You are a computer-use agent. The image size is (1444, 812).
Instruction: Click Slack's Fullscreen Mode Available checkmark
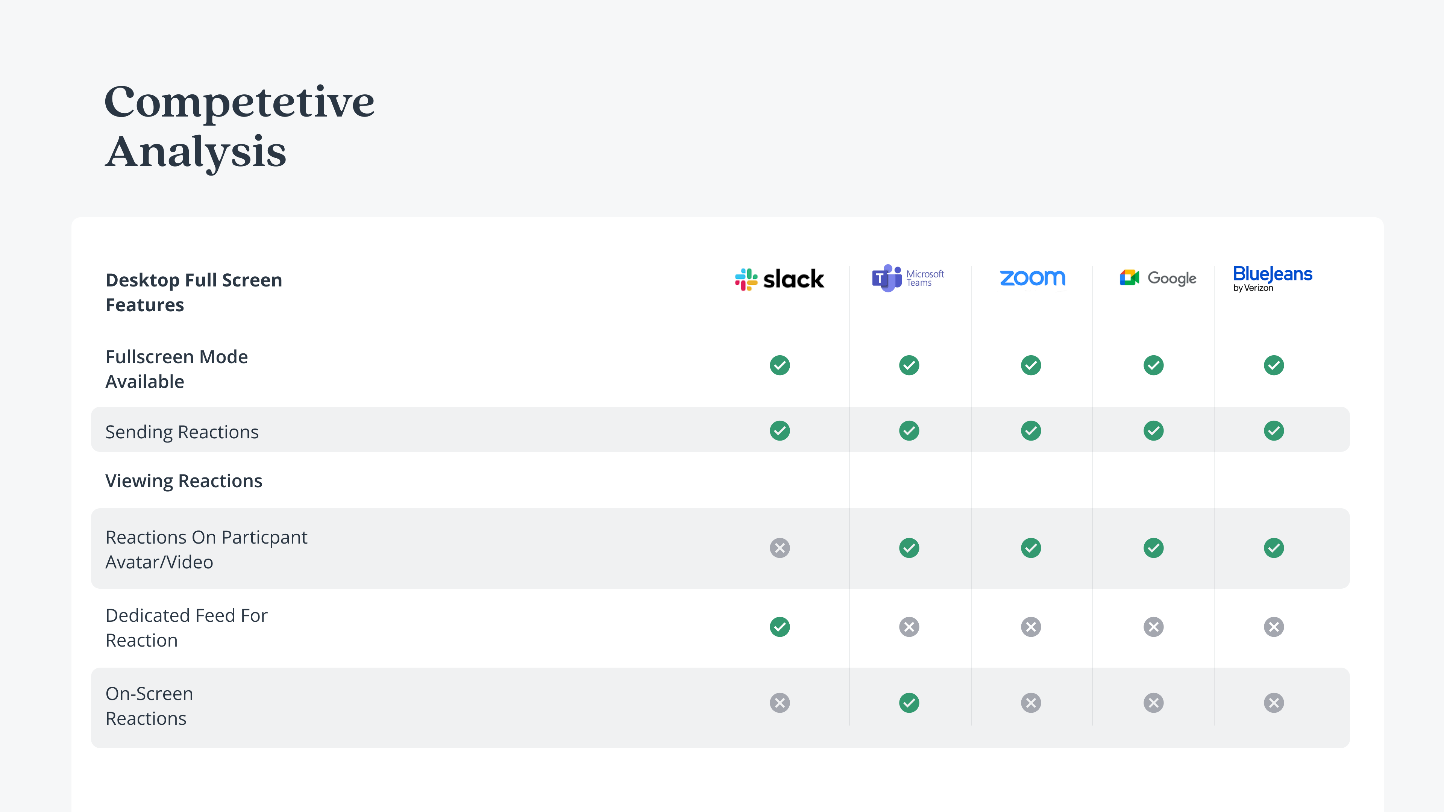click(780, 365)
